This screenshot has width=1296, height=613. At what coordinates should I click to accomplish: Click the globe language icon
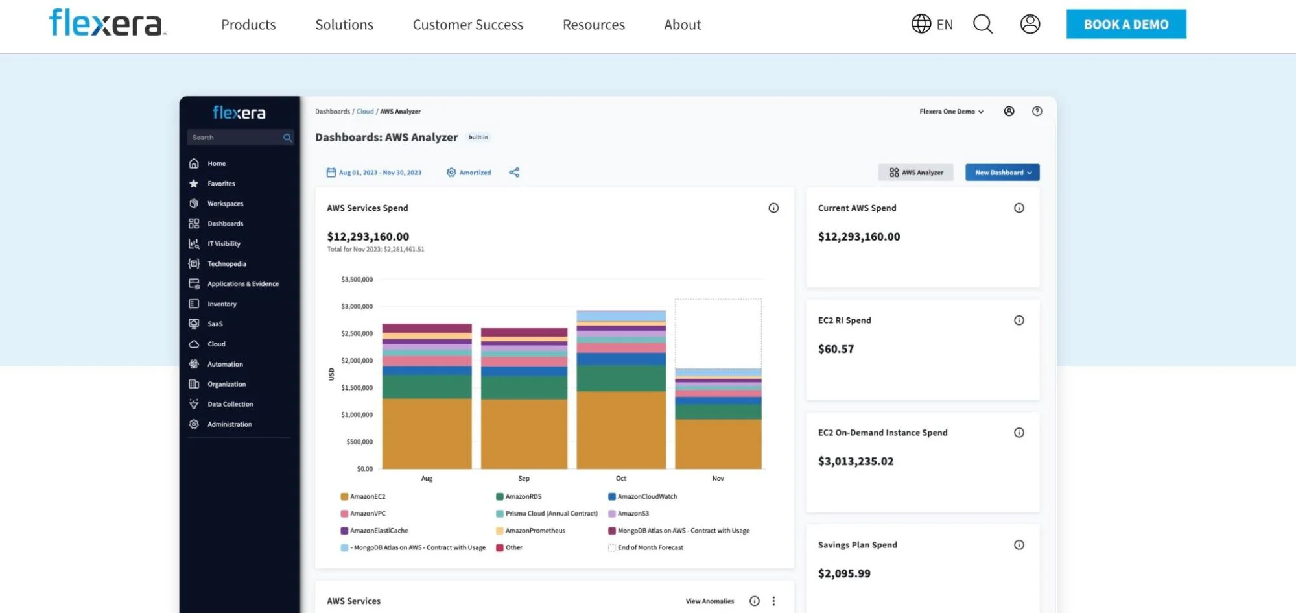click(x=921, y=24)
